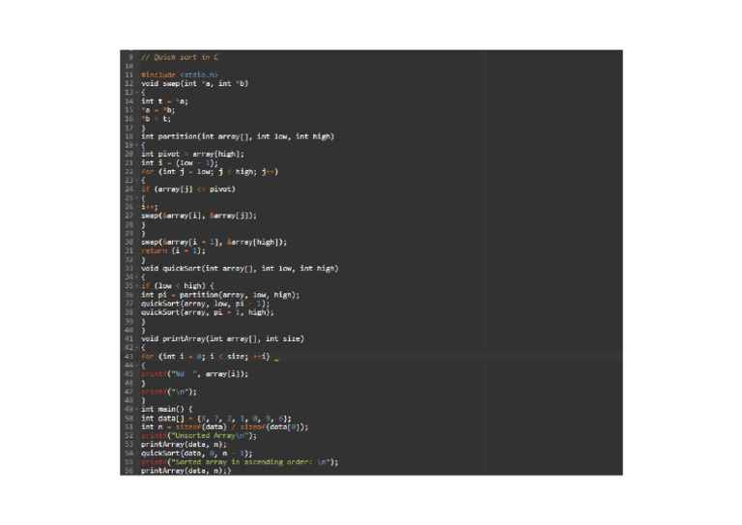Collapse the printArray body fold at line 42
The image size is (742, 525).
[137, 347]
